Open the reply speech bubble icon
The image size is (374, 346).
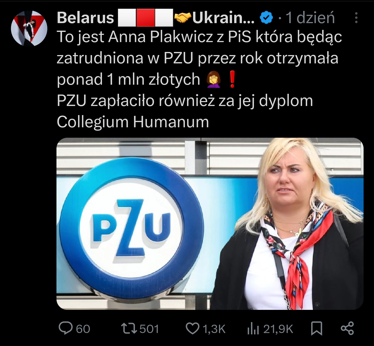(66, 328)
